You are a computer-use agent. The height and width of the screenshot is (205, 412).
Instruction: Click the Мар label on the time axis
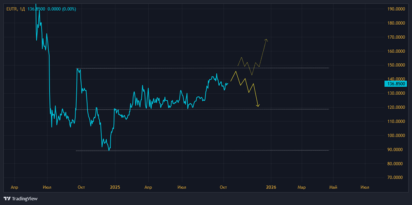(302, 187)
